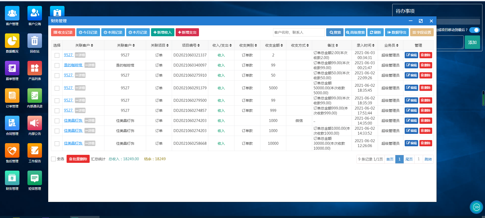The height and width of the screenshot is (218, 485).
Task: Click the round CRM floating icon
Action: pyautogui.click(x=476, y=207)
